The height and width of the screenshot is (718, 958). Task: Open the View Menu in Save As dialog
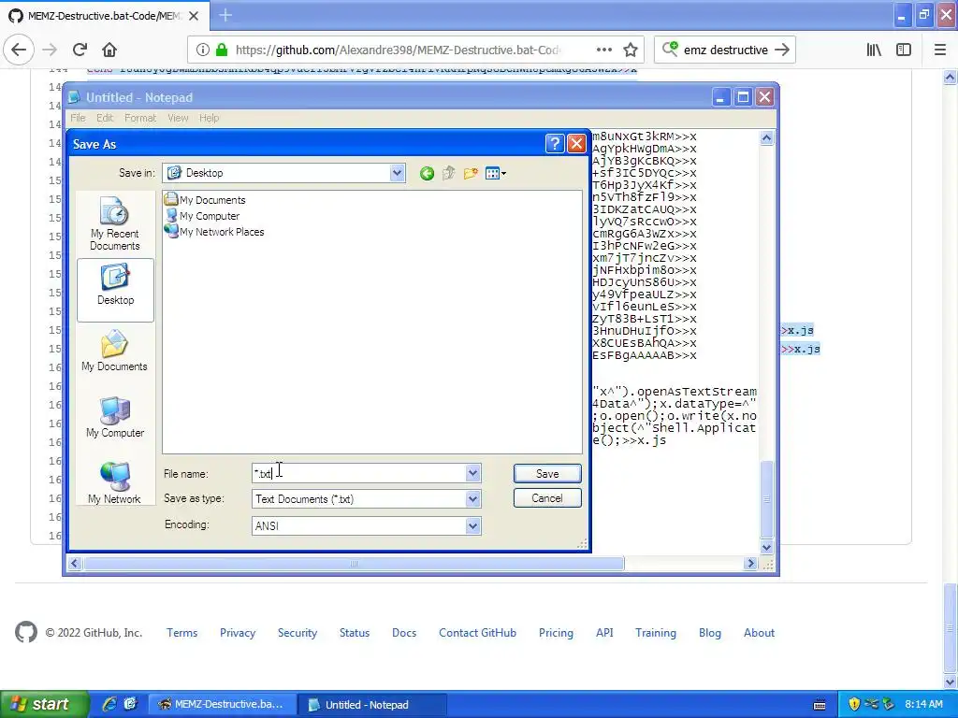(496, 173)
